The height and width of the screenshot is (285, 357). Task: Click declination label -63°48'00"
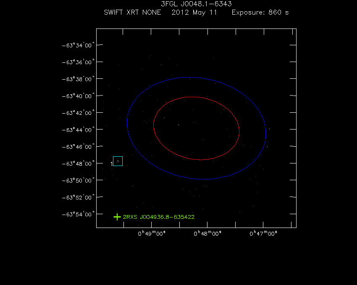[78, 163]
